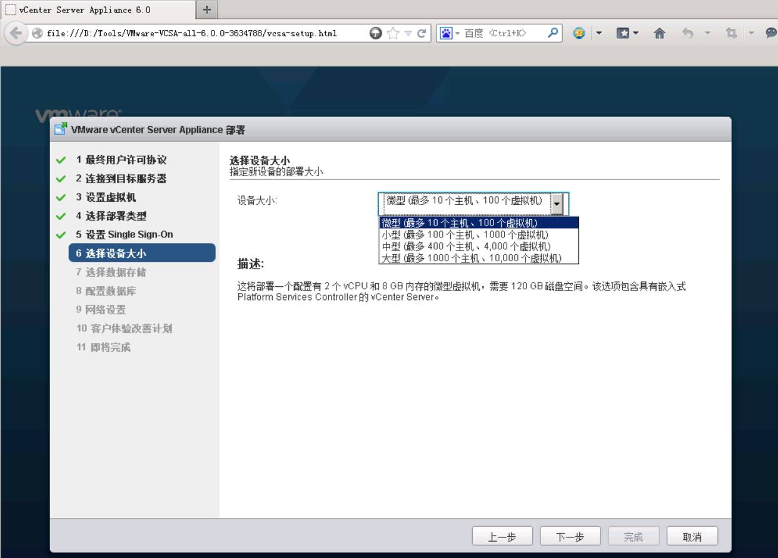This screenshot has width=778, height=558.
Task: Click the 完成 button
Action: click(x=633, y=536)
